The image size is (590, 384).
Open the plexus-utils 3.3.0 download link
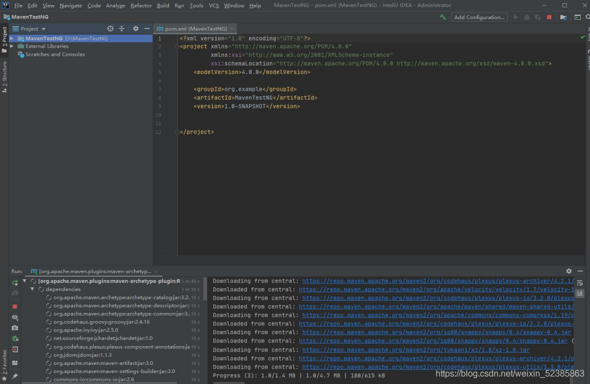(x=438, y=367)
